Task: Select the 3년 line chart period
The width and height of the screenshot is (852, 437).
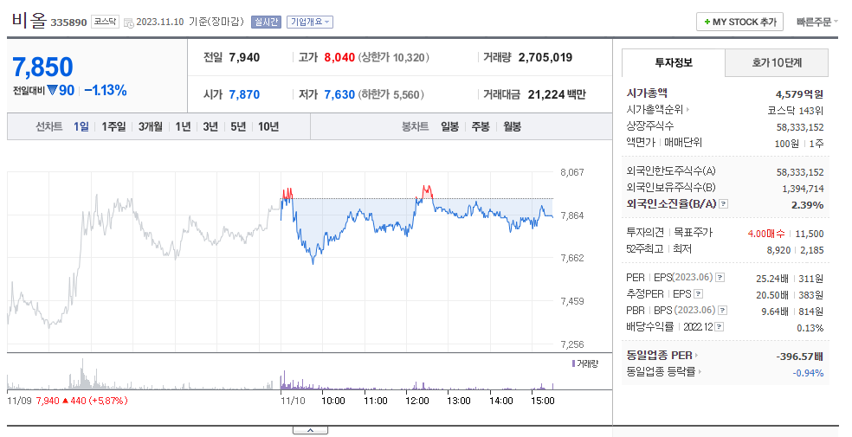Action: point(210,126)
